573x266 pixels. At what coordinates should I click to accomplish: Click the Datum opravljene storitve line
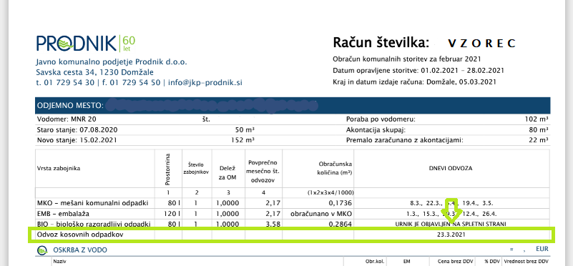point(418,71)
